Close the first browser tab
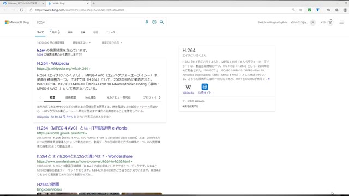 click(x=43, y=4)
